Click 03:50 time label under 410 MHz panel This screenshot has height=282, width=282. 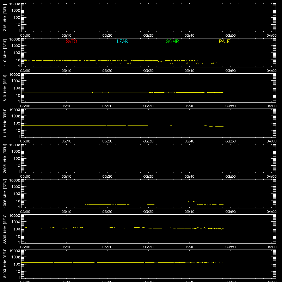click(231, 71)
